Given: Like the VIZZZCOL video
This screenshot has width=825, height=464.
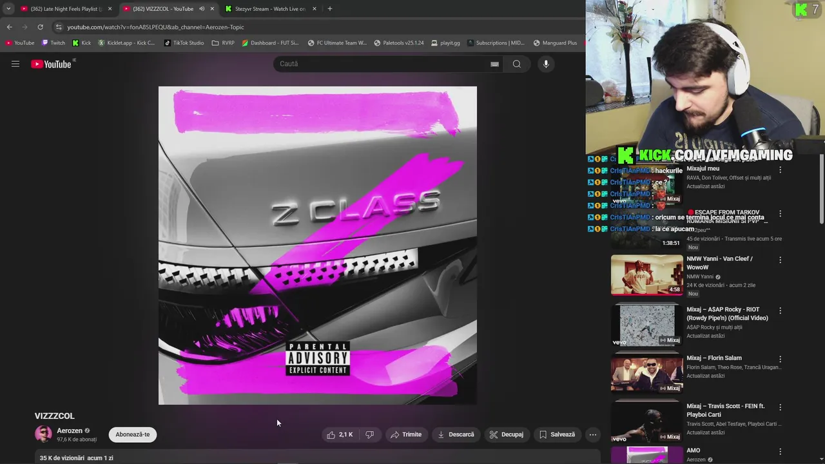Looking at the screenshot, I should 340,434.
